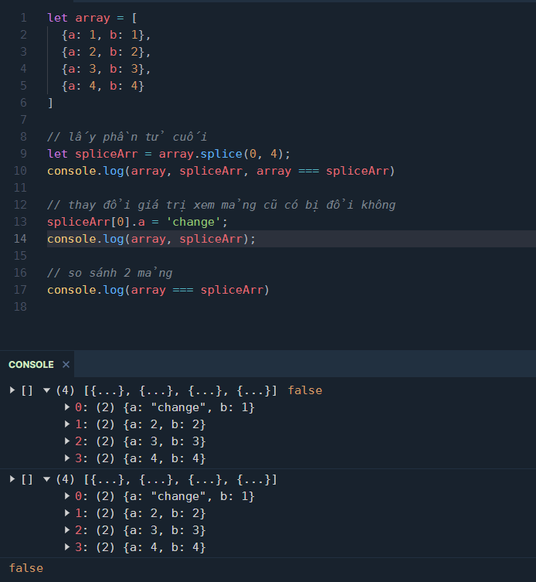The image size is (536, 582).
Task: Click '{a: 2, b: 2},' on line 3
Action: 106,52
